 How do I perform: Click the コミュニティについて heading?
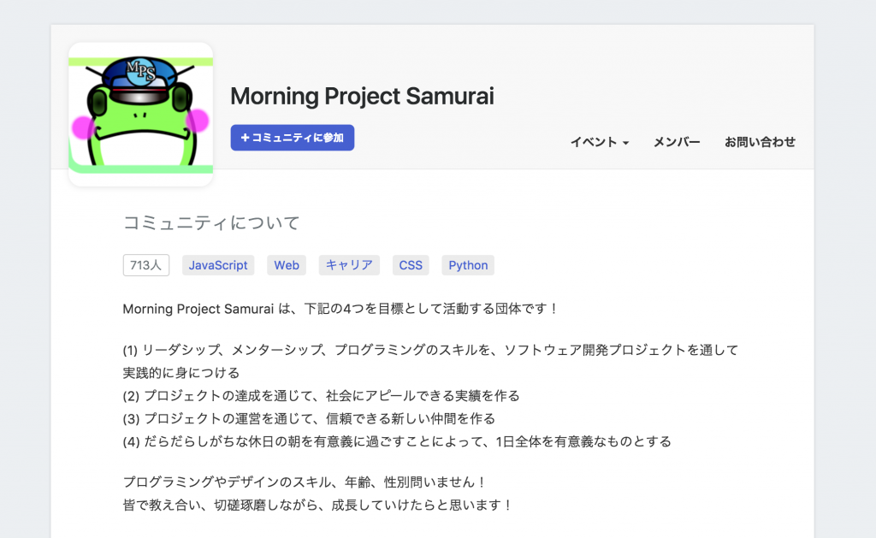[x=210, y=222]
